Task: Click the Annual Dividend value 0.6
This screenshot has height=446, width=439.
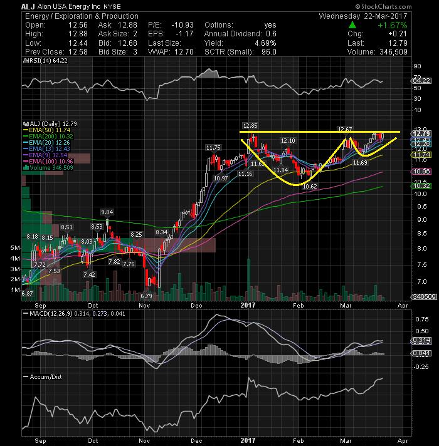Action: [271, 34]
